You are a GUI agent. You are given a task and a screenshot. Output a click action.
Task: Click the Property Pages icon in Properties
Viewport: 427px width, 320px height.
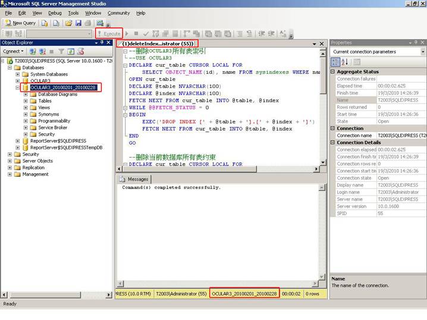point(357,62)
